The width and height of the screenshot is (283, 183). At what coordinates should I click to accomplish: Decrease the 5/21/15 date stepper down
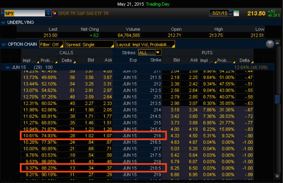(x=230, y=15)
